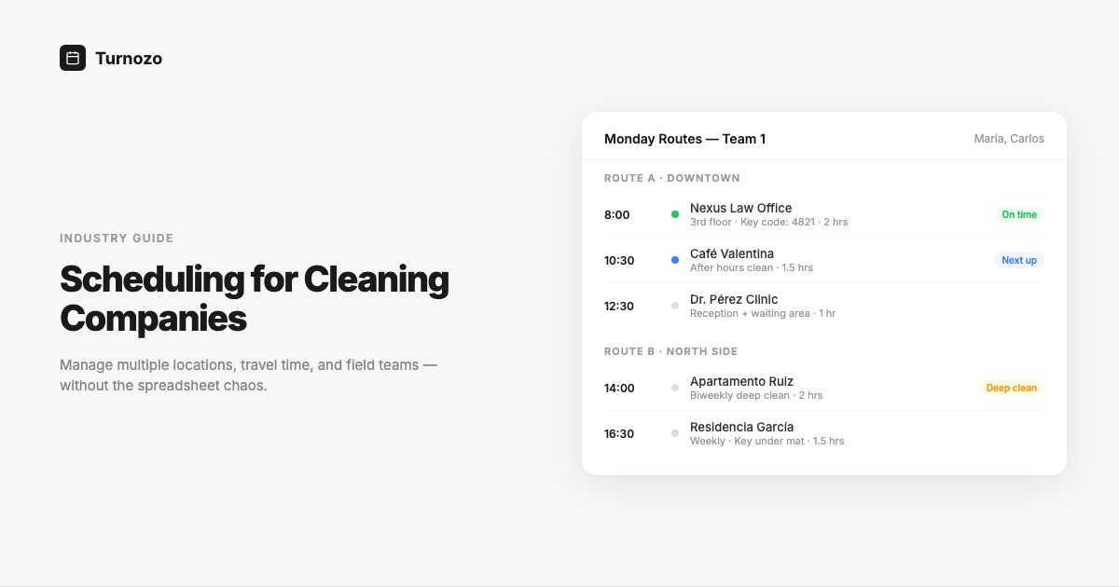The image size is (1119, 587).
Task: Click the blue status dot for Café Valentina
Action: [x=674, y=260]
